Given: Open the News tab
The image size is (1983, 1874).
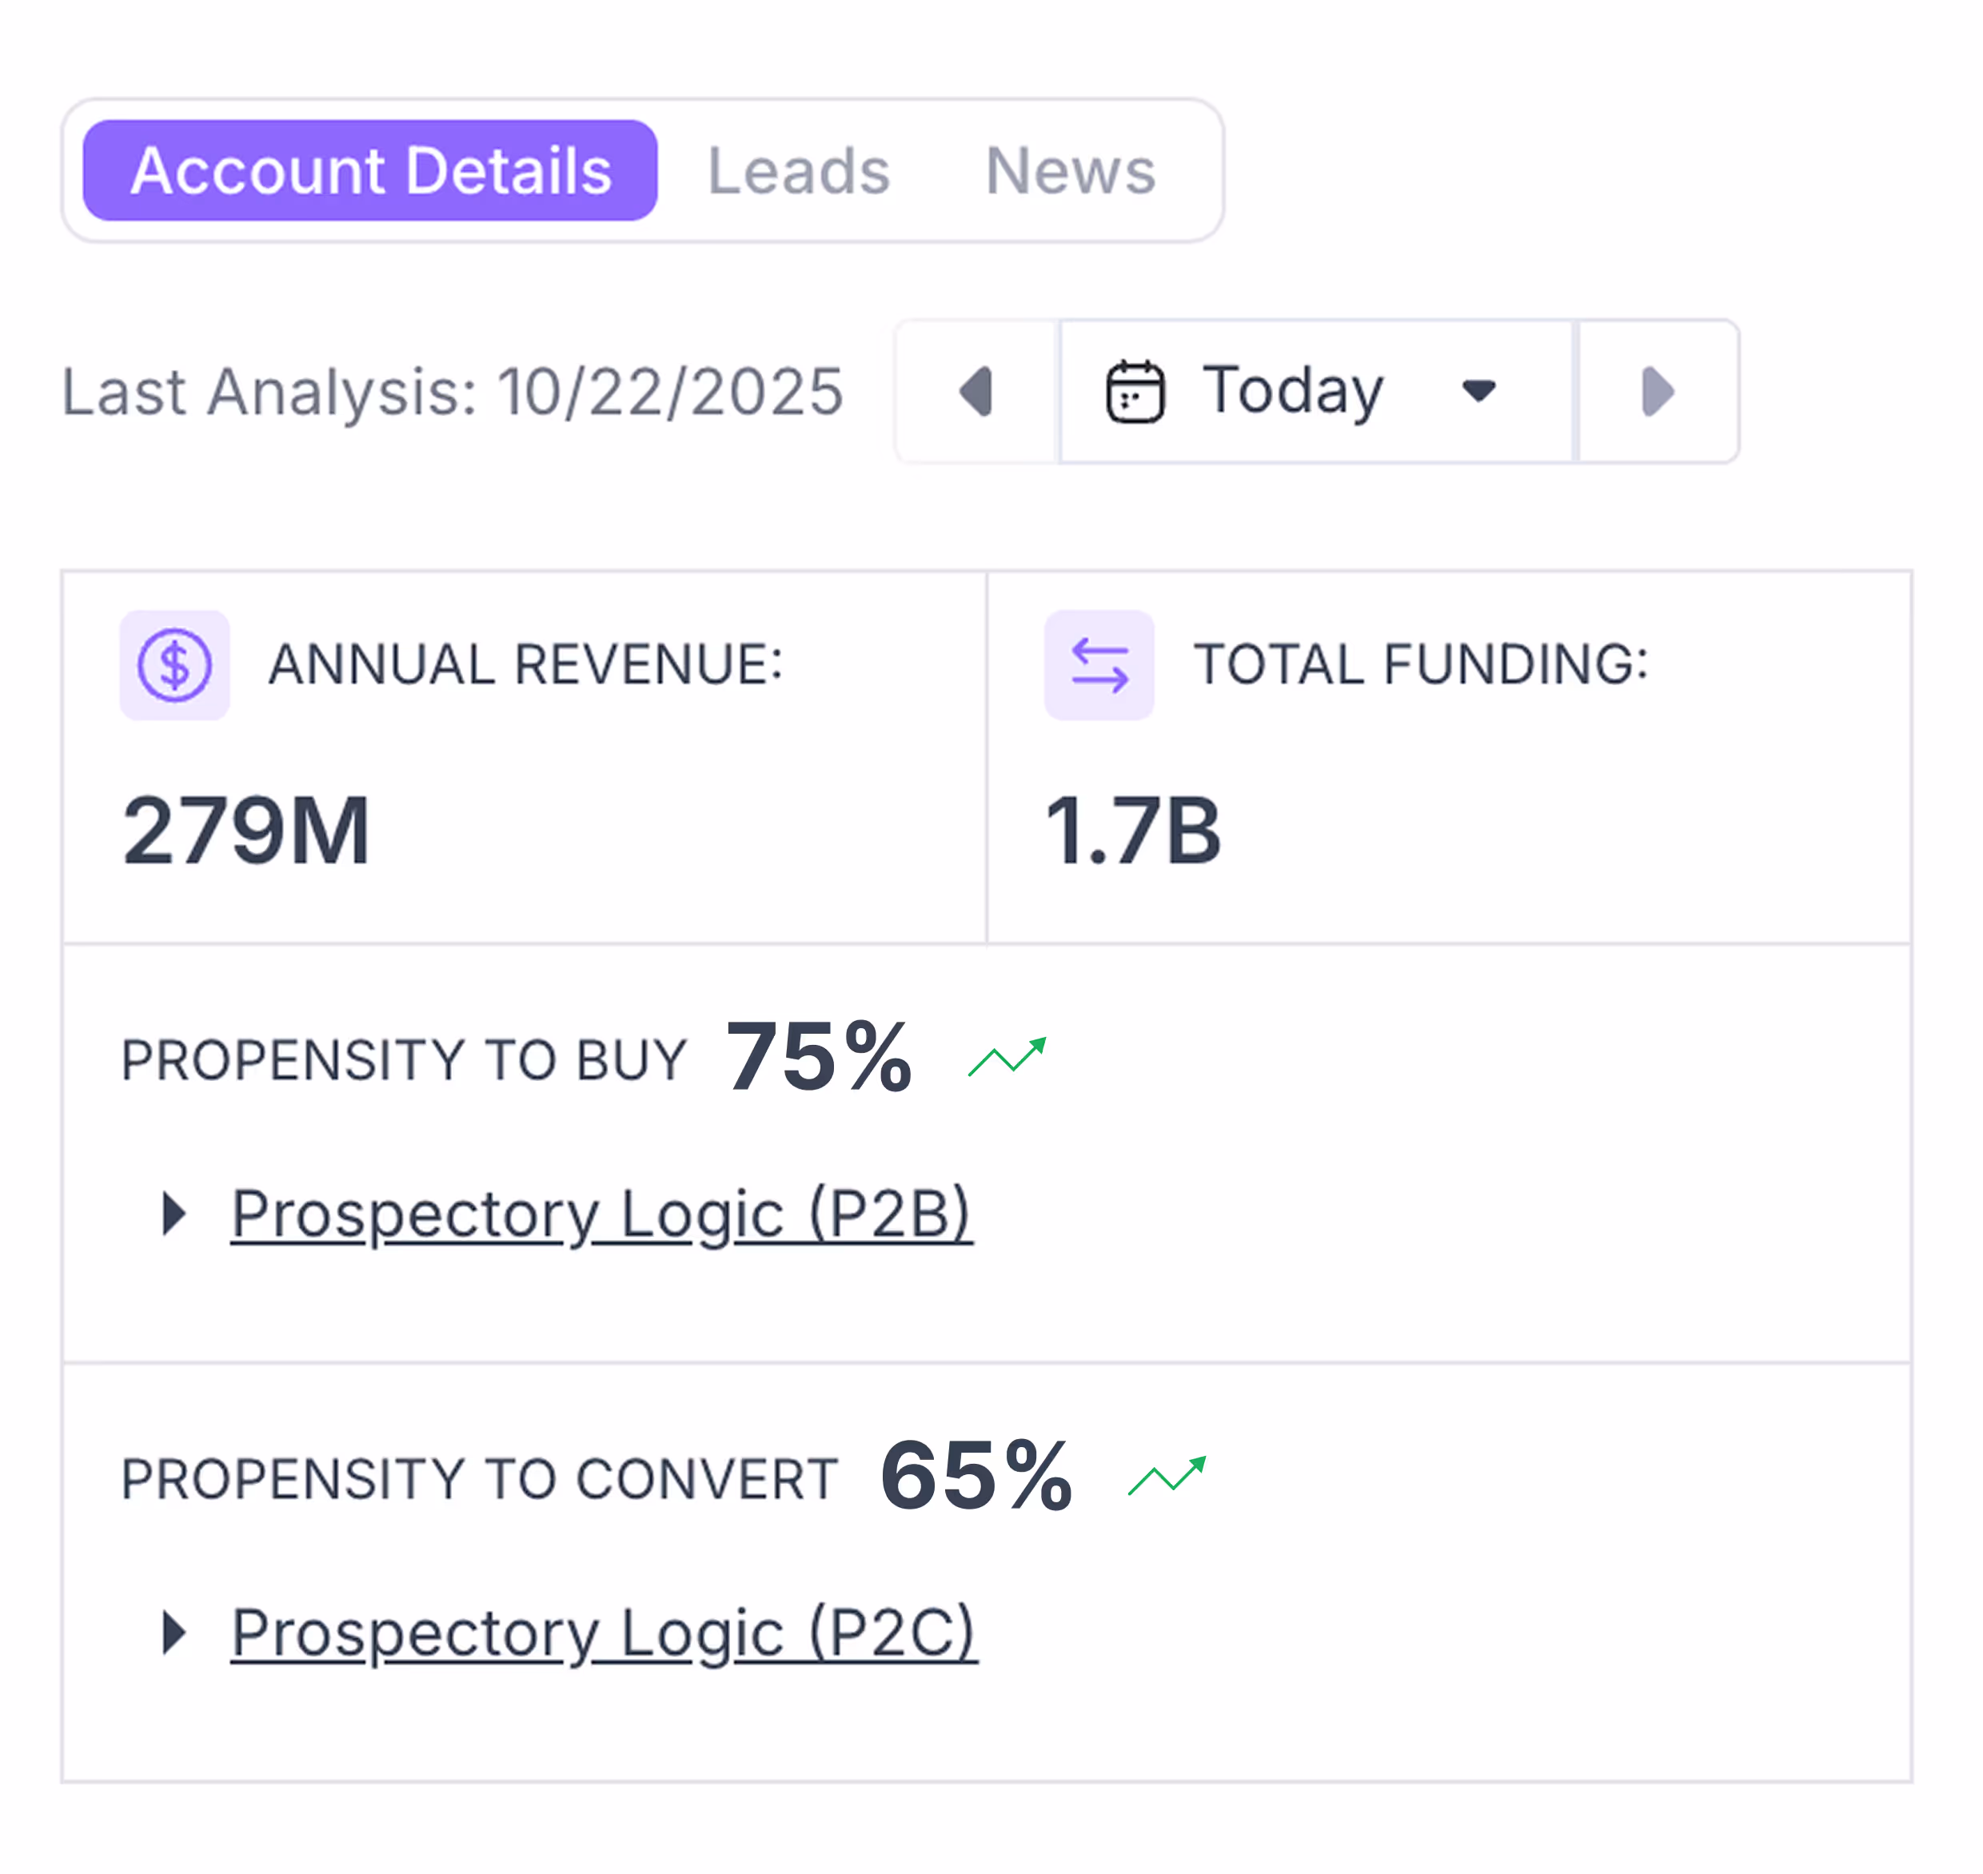Looking at the screenshot, I should pyautogui.click(x=1070, y=171).
